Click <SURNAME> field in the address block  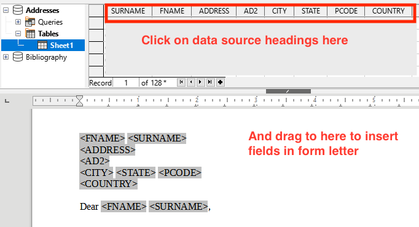click(157, 138)
